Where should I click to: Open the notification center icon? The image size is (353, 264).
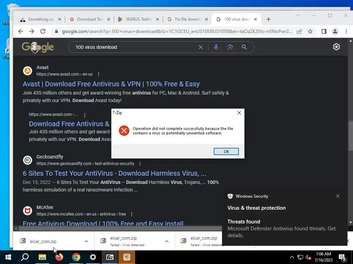(x=342, y=257)
